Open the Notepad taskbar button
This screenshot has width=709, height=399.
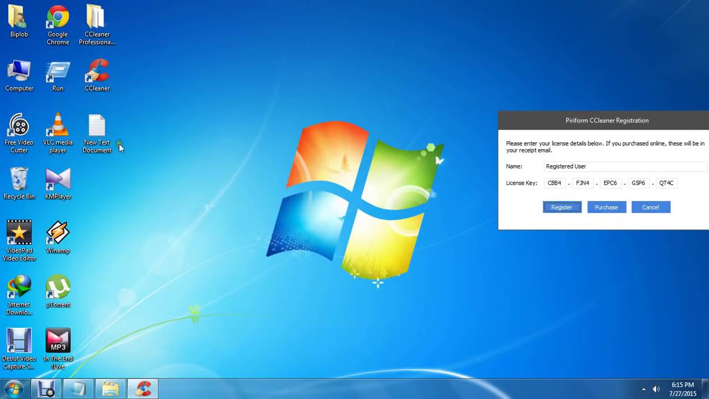[78, 388]
